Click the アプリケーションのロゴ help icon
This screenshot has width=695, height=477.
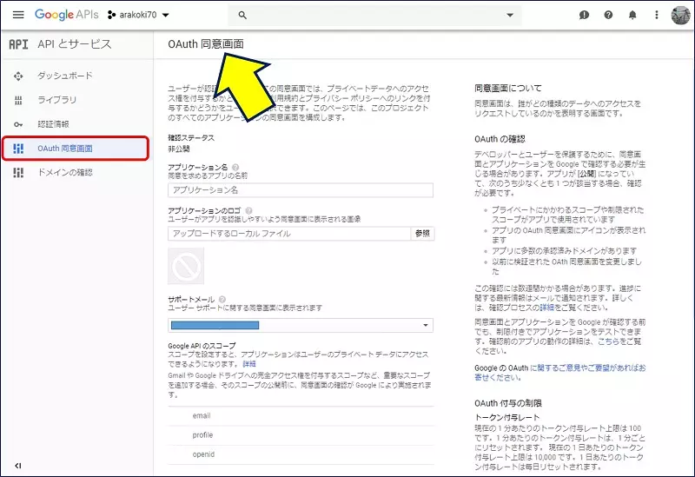pos(249,210)
